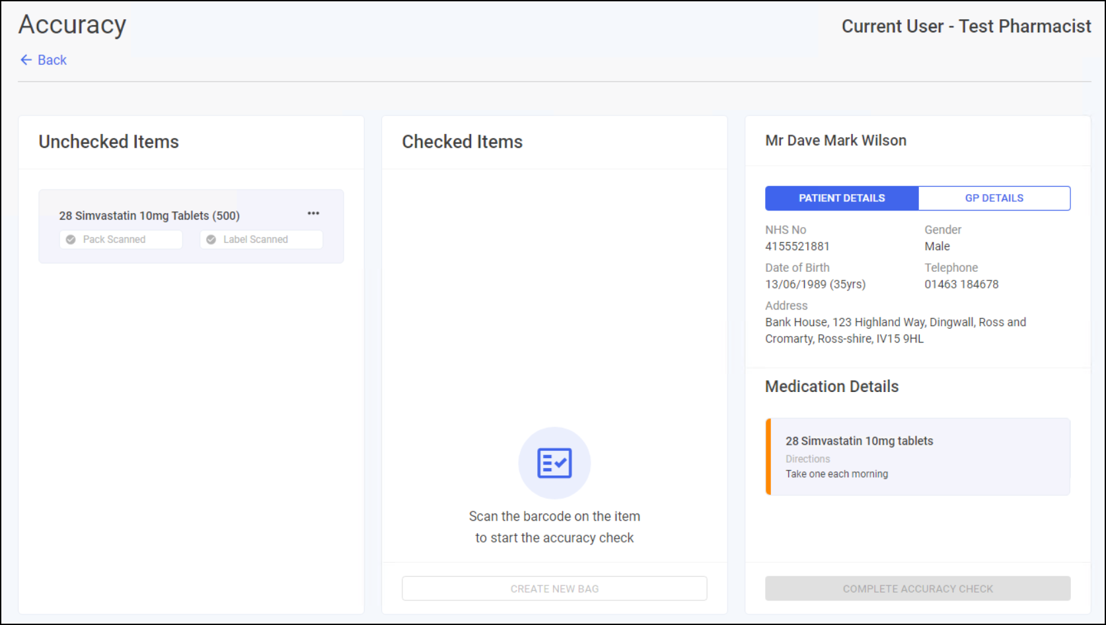The height and width of the screenshot is (625, 1106).
Task: Click the Current User - Test Pharmacist label
Action: [x=966, y=26]
